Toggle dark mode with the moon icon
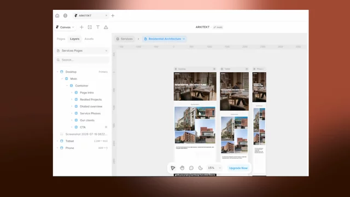Viewport: 350px width, 197px height. point(201,168)
